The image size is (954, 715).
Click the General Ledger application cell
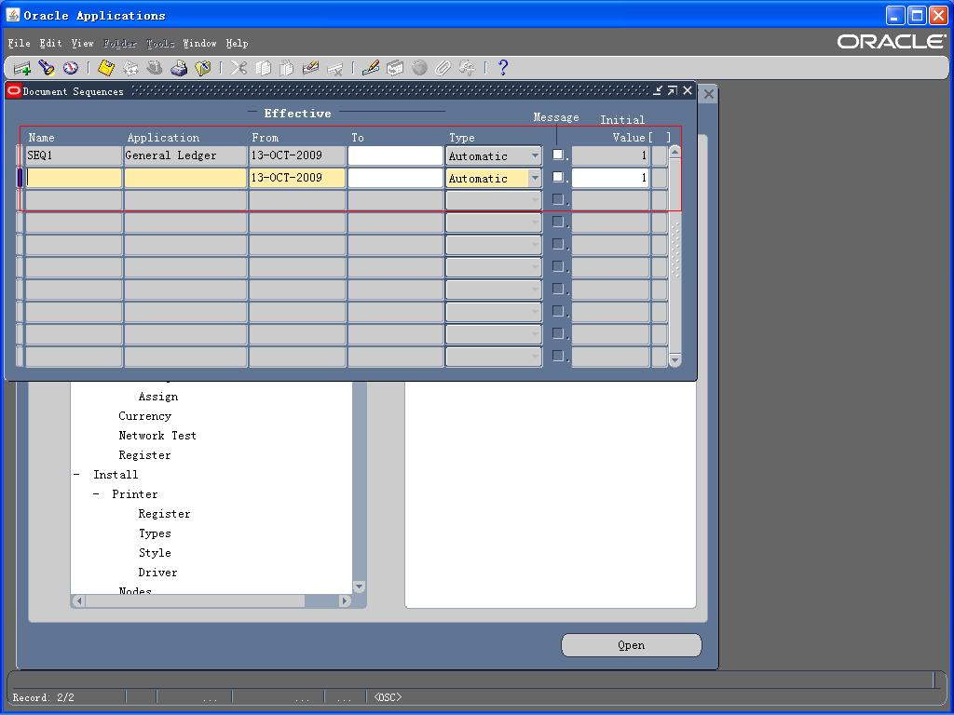point(185,155)
